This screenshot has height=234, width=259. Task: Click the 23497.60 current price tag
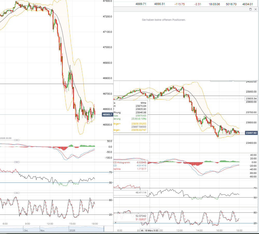click(x=251, y=133)
